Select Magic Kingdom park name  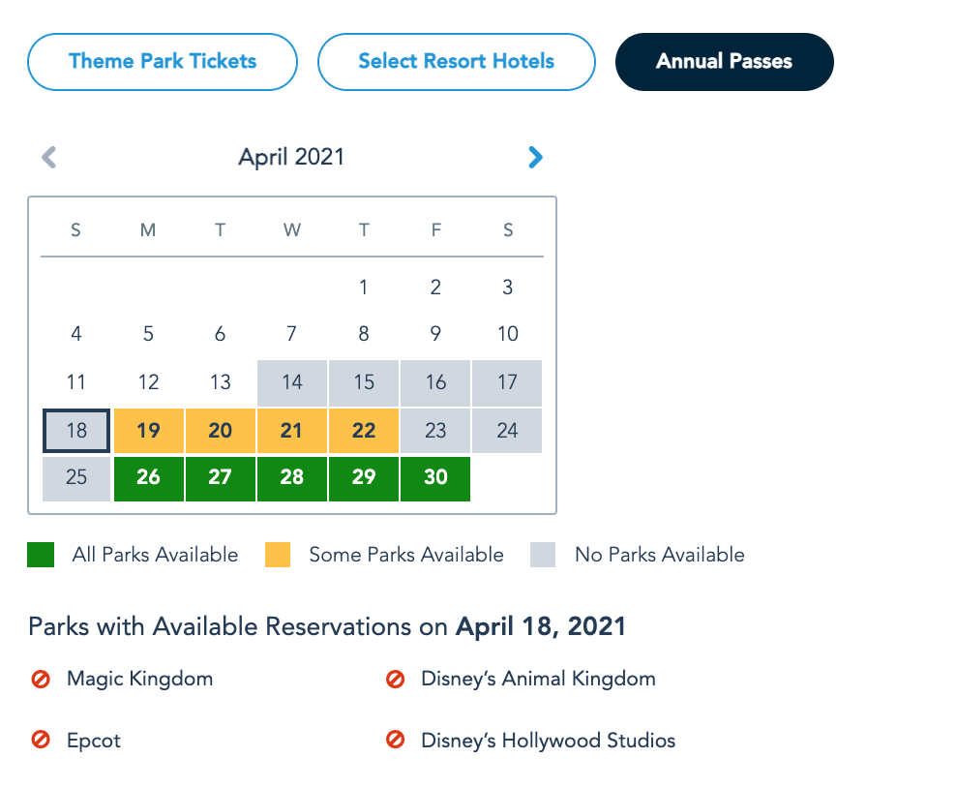click(x=139, y=679)
